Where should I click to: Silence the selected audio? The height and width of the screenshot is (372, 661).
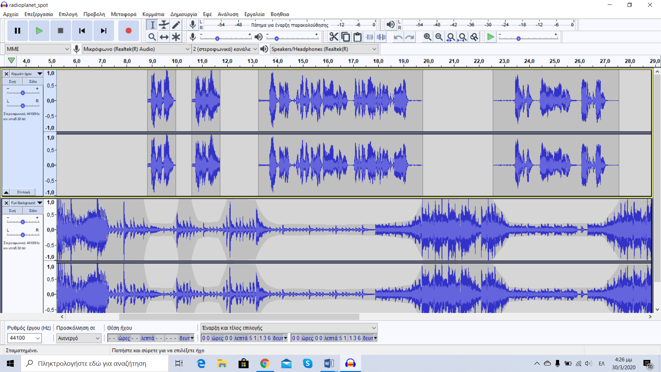pyautogui.click(x=381, y=37)
